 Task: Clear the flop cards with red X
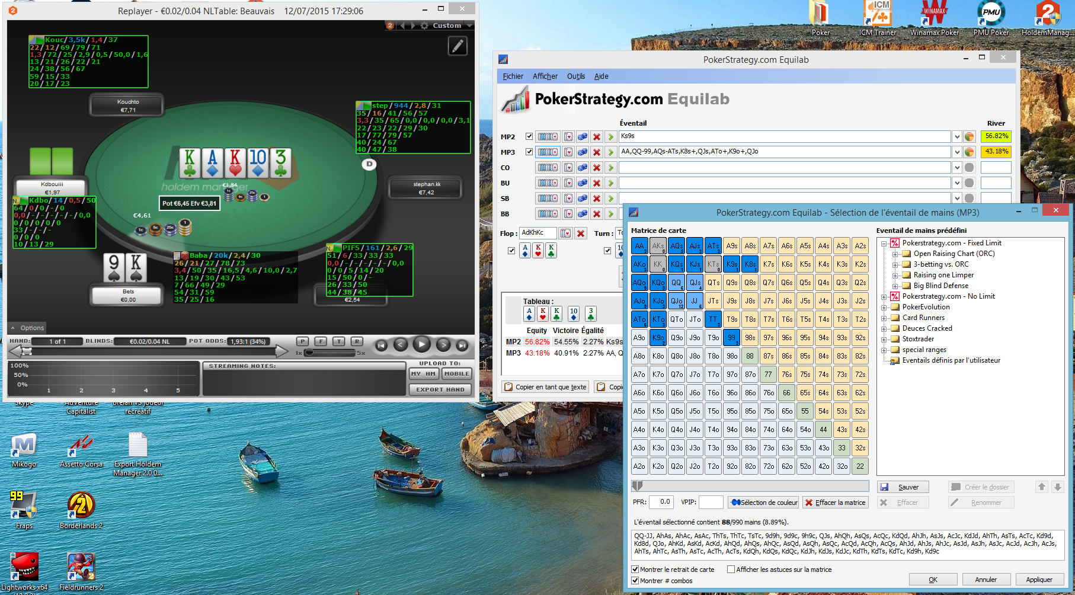pos(581,233)
